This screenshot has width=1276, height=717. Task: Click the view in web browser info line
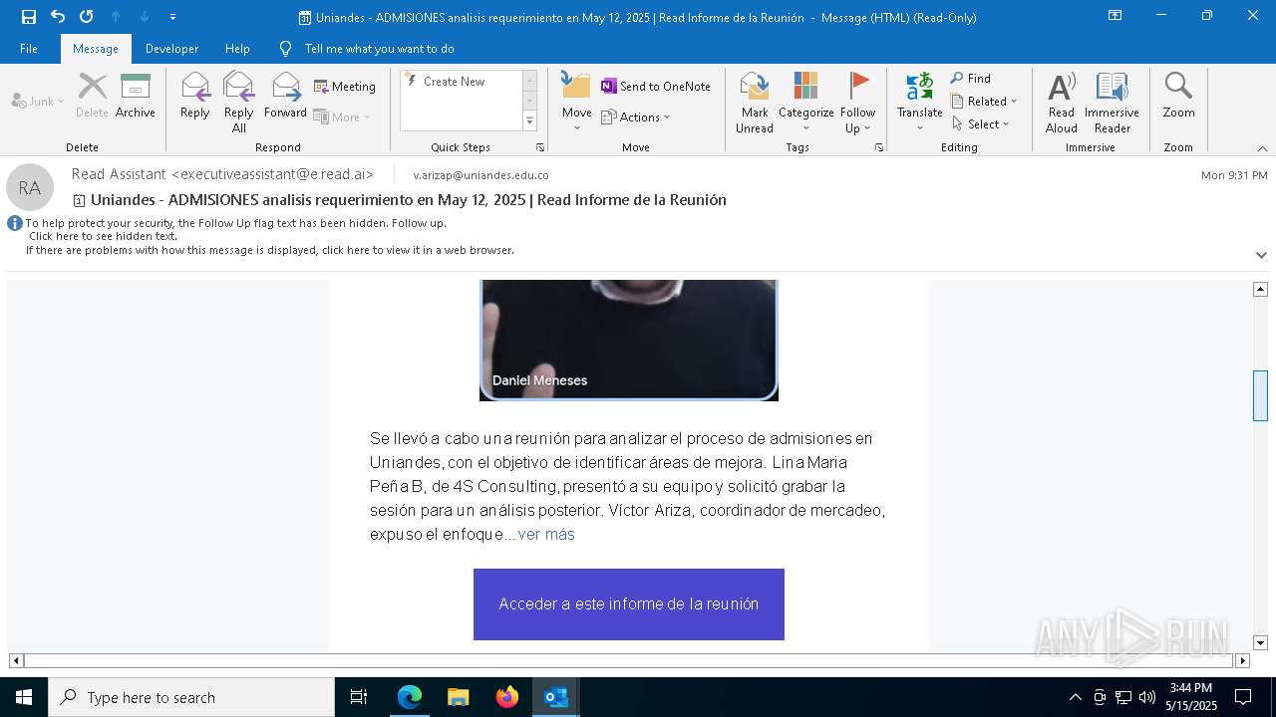click(x=270, y=250)
